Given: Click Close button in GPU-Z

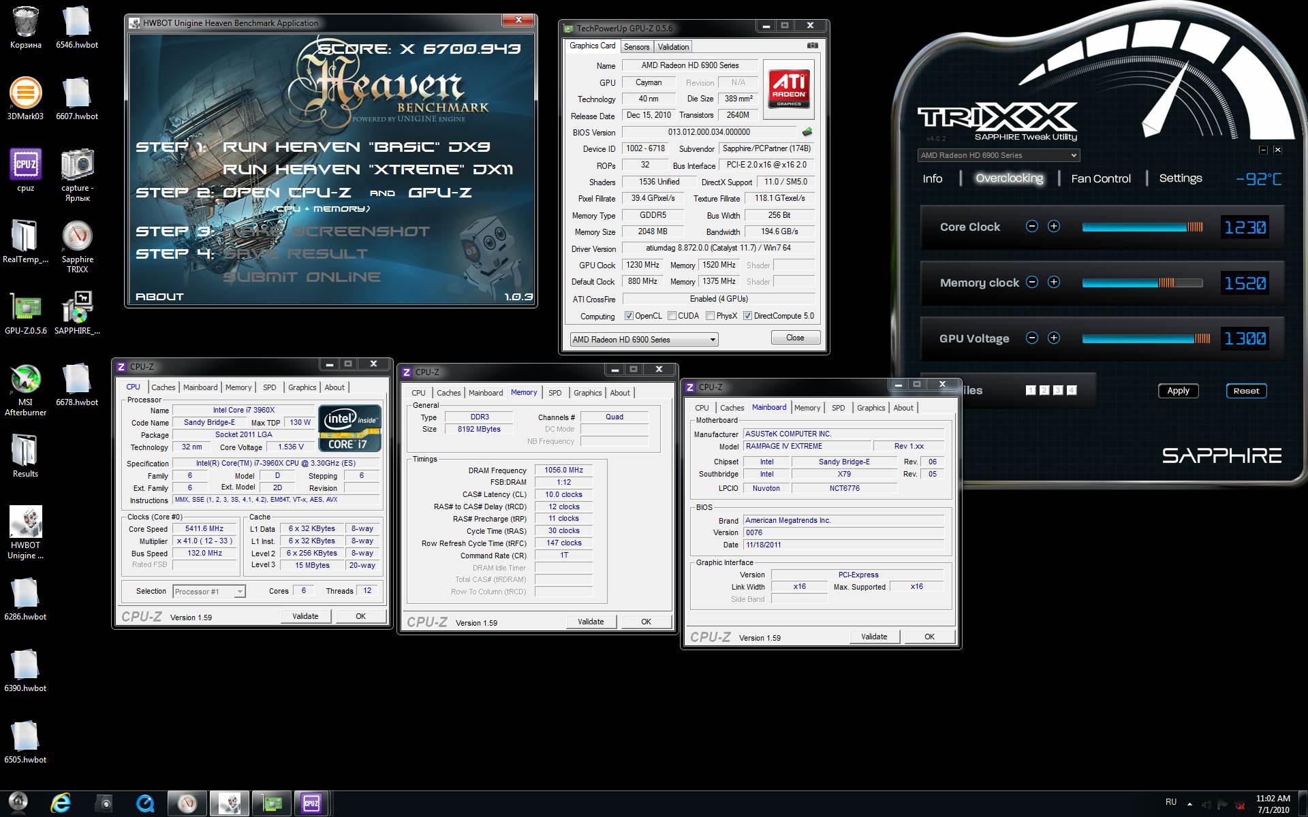Looking at the screenshot, I should click(x=795, y=338).
